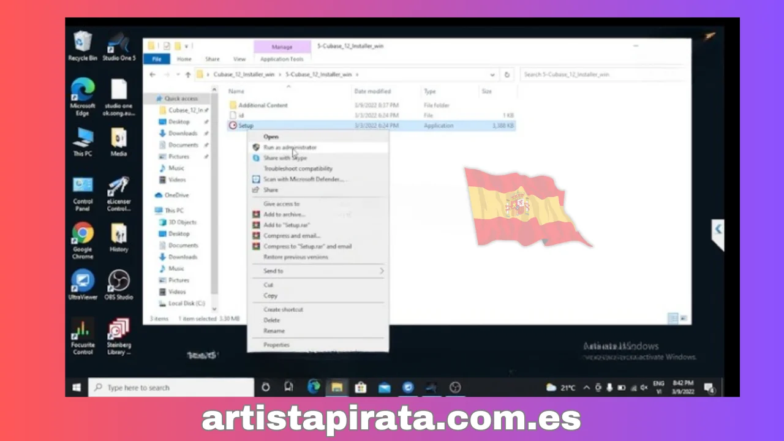Launch OBS Studio desktop shortcut

pos(118,285)
